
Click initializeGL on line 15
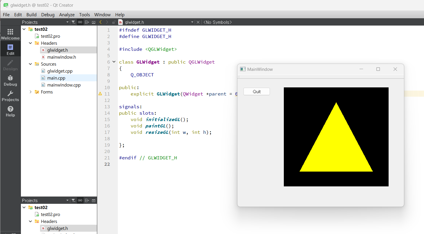point(163,119)
